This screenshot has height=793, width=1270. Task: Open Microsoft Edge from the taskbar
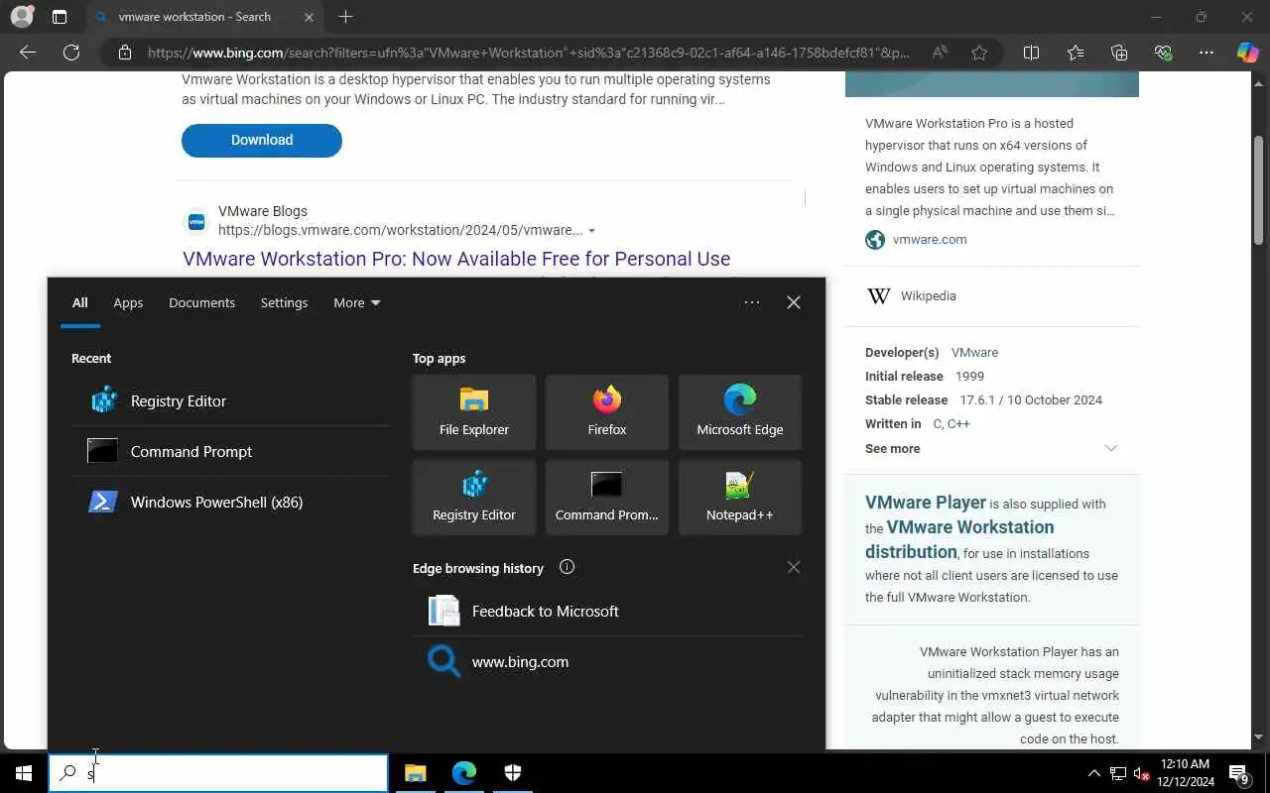(464, 773)
